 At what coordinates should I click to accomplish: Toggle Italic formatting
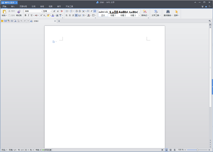[x=28, y=16]
